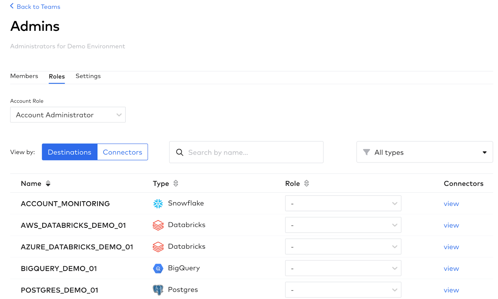Image resolution: width=498 pixels, height=299 pixels.
Task: Open Role dropdown for BIGQUERY_DEMO_01
Action: tap(343, 268)
